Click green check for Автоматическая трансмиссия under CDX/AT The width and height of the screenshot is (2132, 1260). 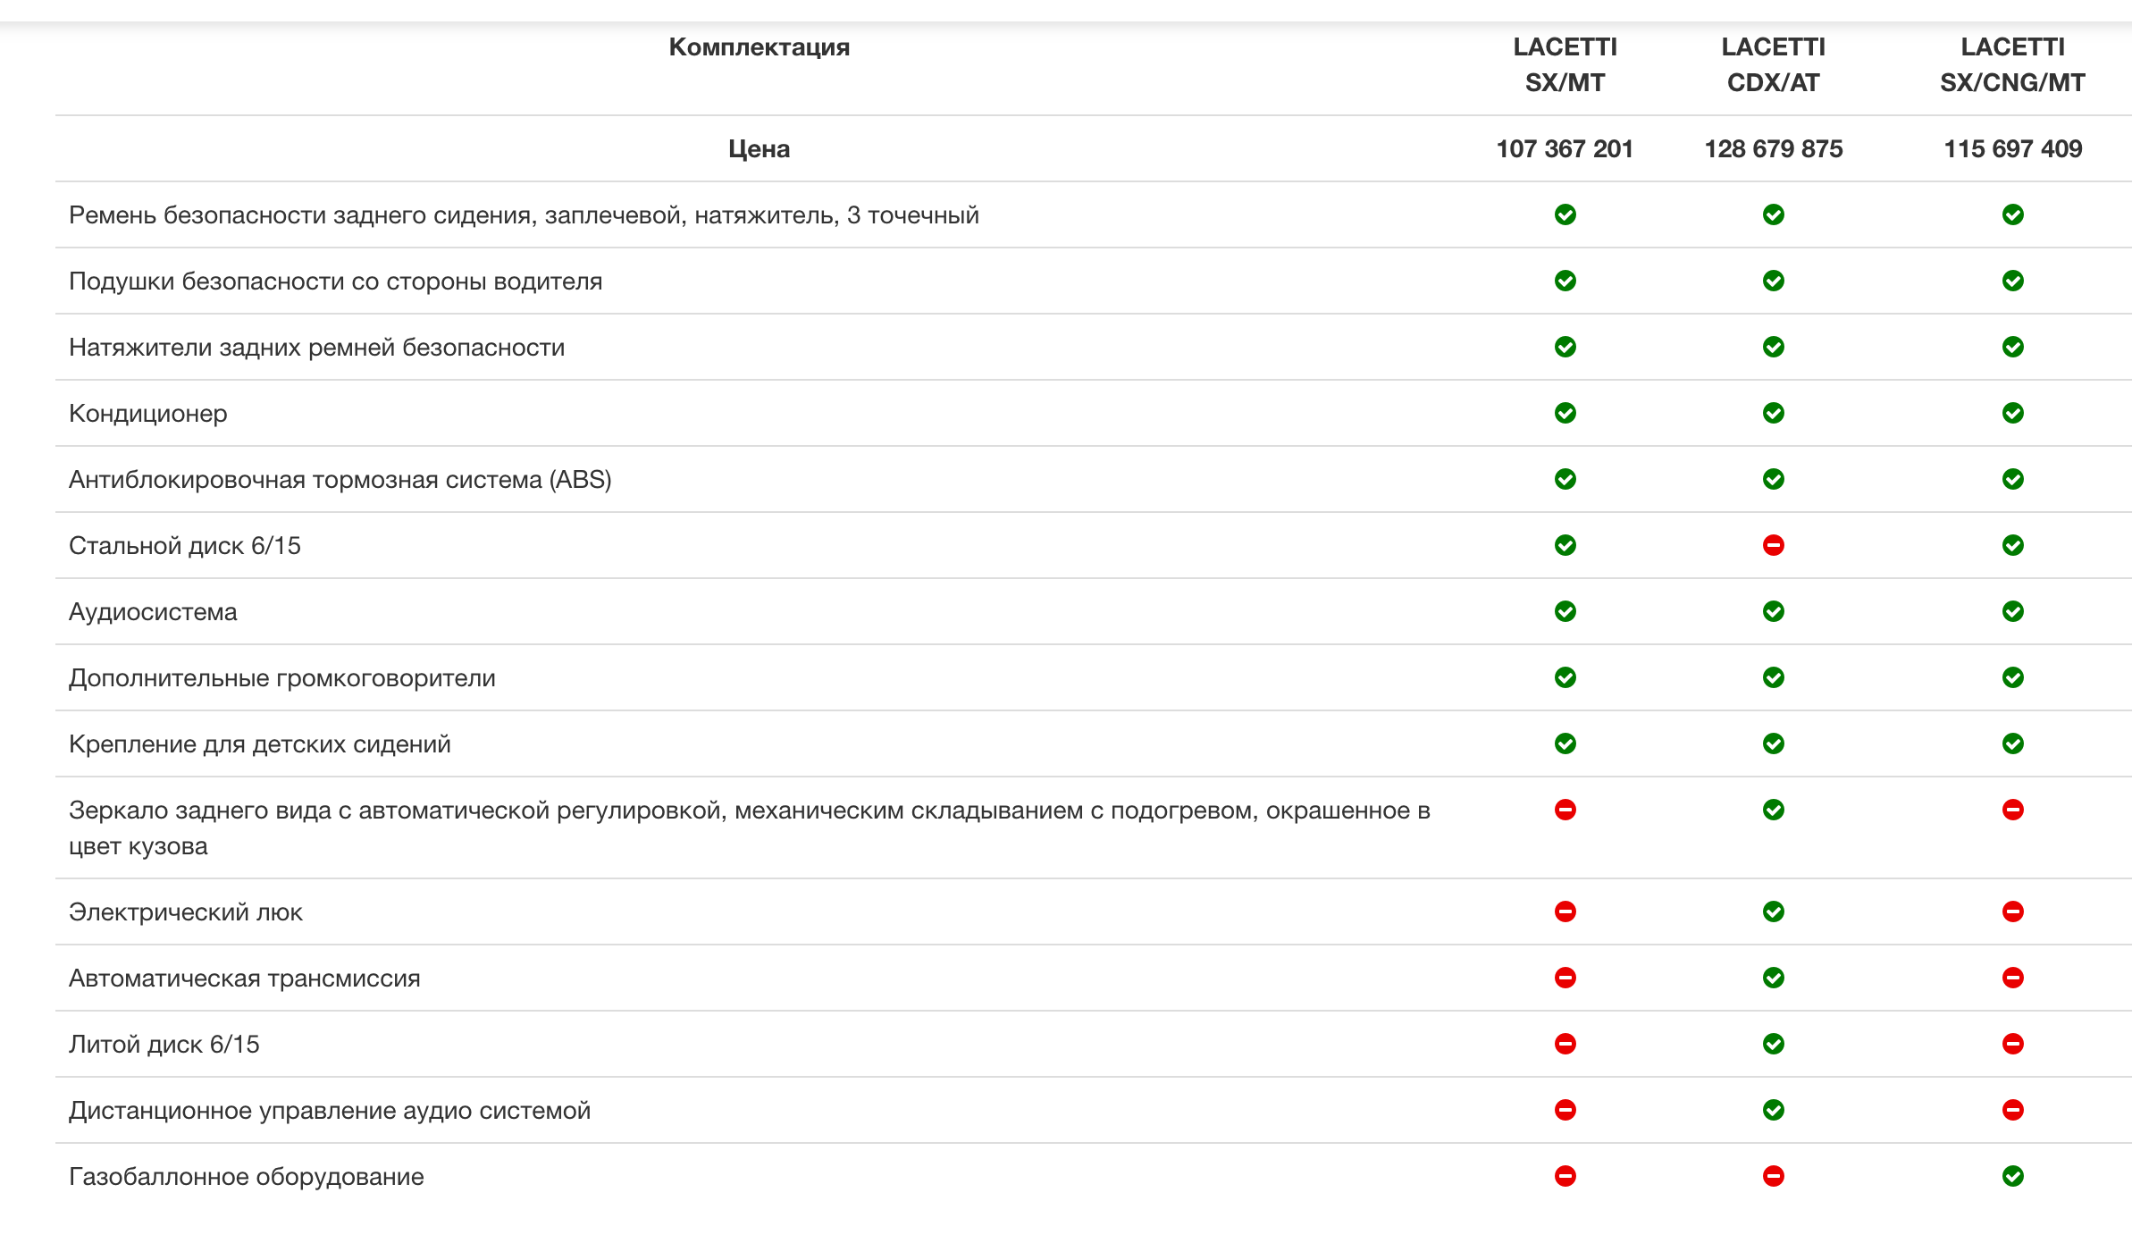tap(1773, 978)
